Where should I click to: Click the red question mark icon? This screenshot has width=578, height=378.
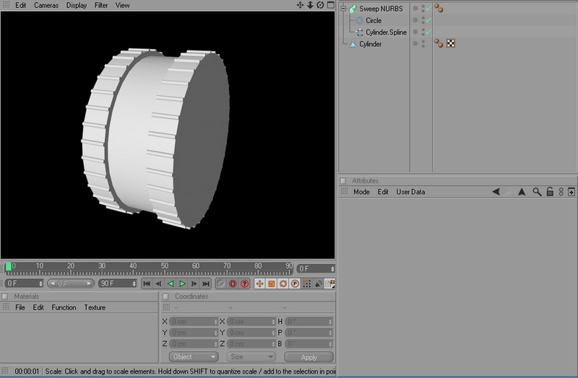(x=244, y=283)
